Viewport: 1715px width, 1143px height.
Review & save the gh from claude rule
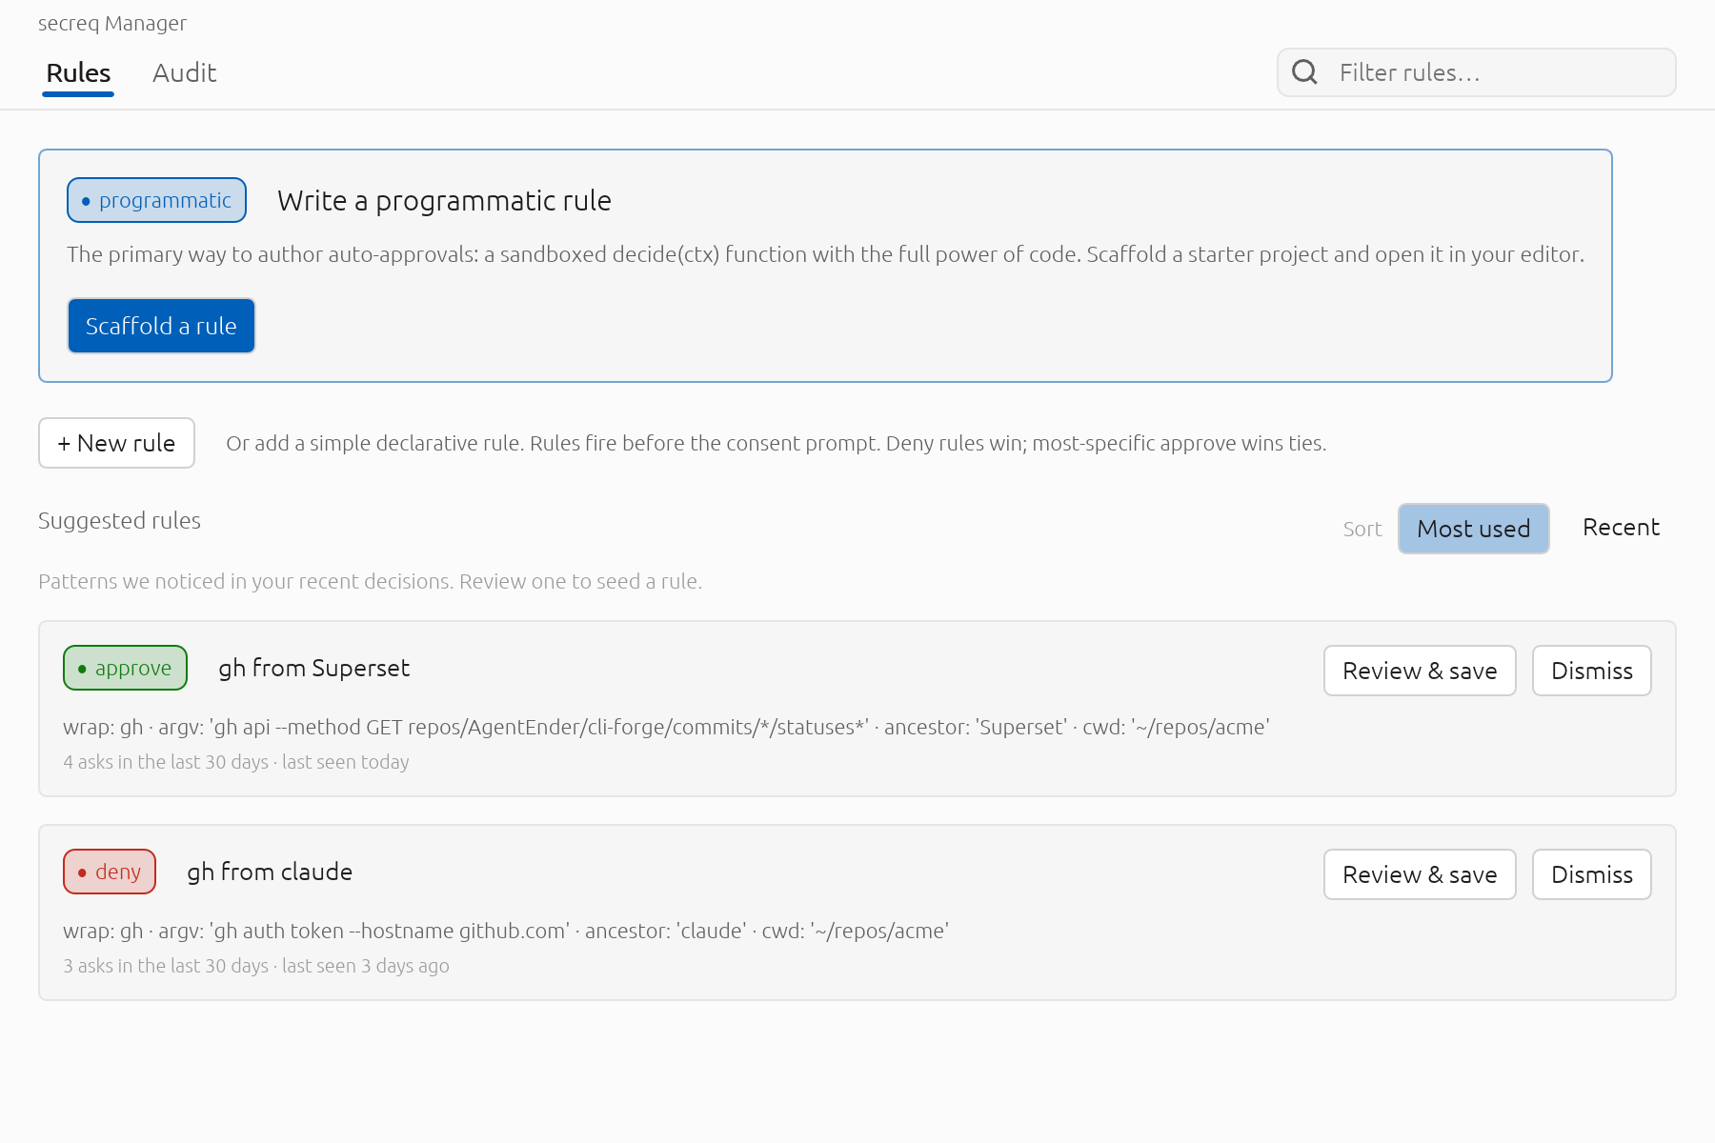1420,874
